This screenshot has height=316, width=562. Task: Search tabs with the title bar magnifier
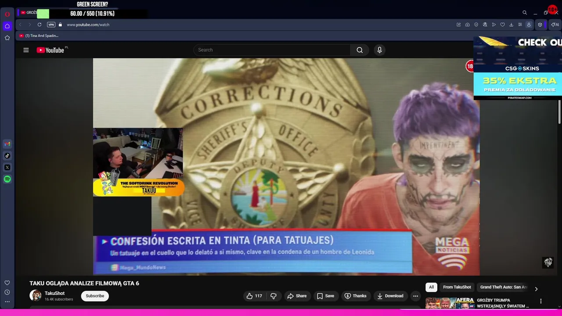pos(525,13)
